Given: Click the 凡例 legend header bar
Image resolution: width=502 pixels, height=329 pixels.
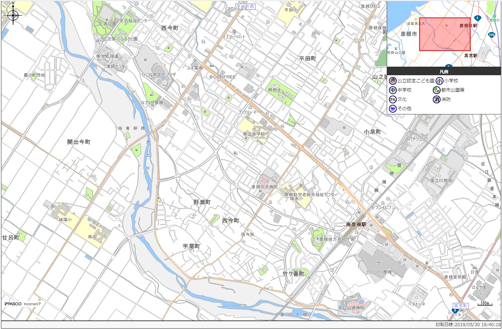Looking at the screenshot, I should (444, 71).
